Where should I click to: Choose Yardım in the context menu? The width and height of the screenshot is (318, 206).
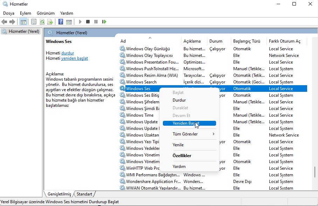point(189,167)
